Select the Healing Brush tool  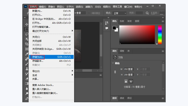coord(27,59)
